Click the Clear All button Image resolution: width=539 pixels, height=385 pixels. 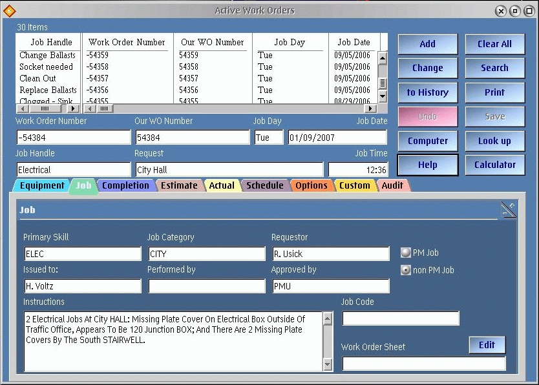[494, 44]
